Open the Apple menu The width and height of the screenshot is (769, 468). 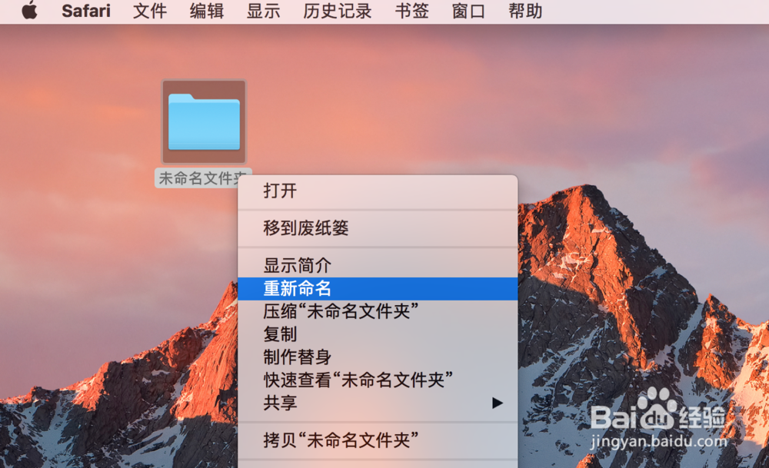[x=30, y=10]
